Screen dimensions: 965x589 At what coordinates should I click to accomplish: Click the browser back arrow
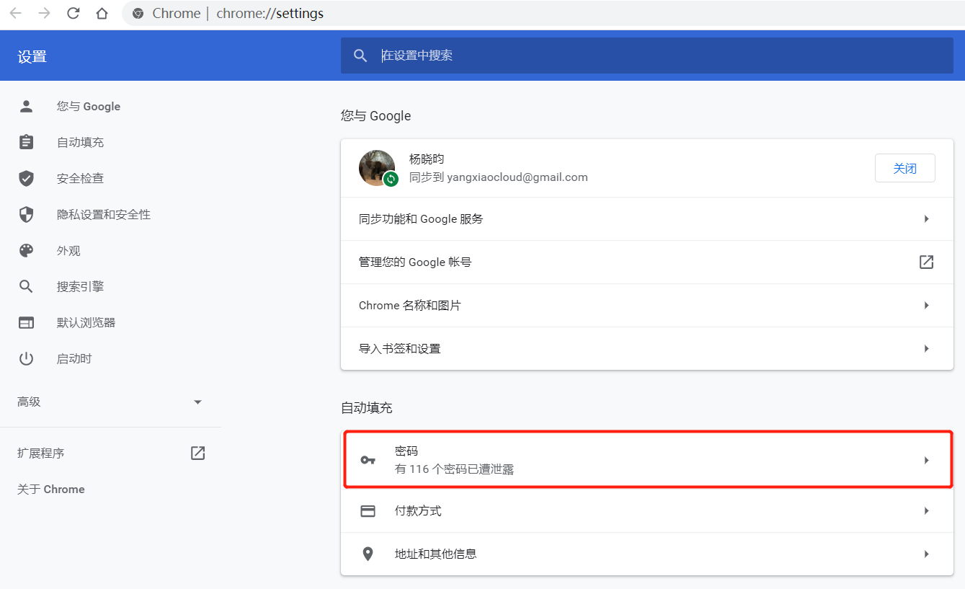point(15,14)
